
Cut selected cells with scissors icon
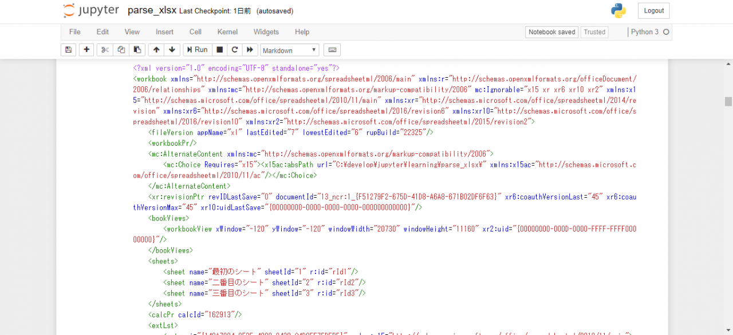point(105,50)
